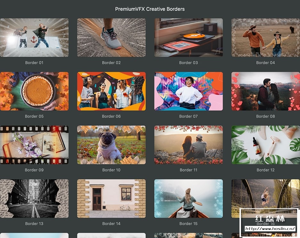Select the Border 02 running shoe thumbnail

[x=111, y=38]
